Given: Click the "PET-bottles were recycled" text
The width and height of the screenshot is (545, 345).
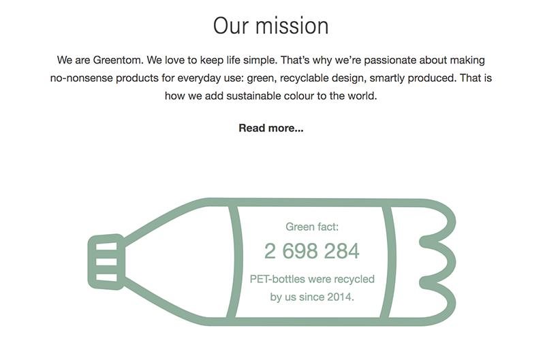Looking at the screenshot, I should point(311,279).
